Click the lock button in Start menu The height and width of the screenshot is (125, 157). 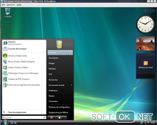(x=59, y=117)
